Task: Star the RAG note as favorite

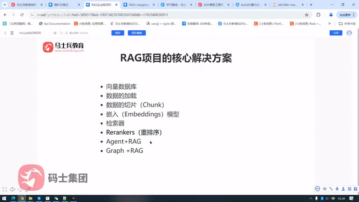Action: point(55,33)
